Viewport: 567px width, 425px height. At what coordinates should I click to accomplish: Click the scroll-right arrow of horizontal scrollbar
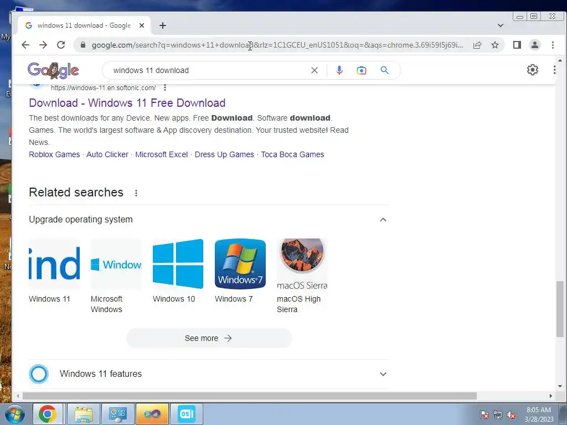[x=551, y=396]
